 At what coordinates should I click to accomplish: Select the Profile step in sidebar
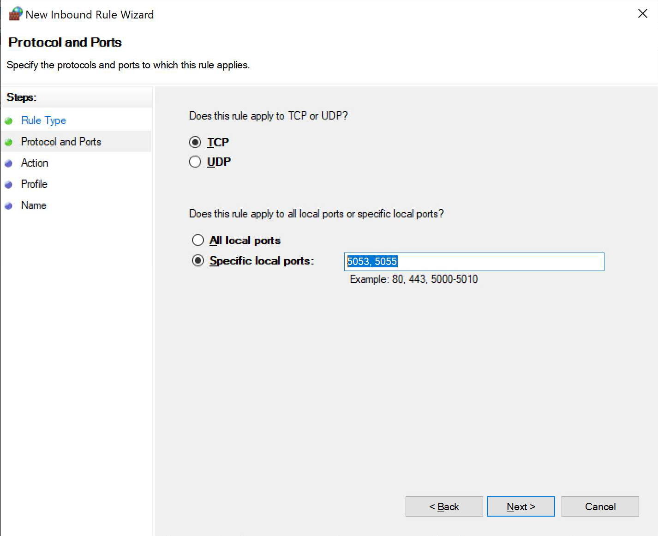(x=34, y=184)
